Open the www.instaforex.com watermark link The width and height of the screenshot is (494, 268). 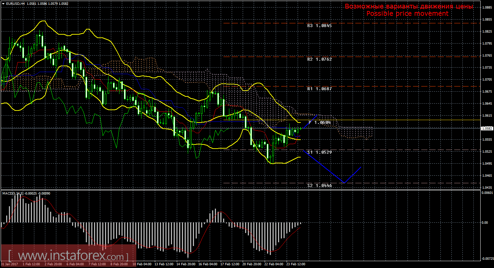(68, 256)
